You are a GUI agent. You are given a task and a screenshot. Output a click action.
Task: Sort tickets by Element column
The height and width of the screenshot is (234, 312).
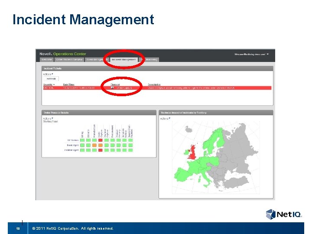click(115, 84)
